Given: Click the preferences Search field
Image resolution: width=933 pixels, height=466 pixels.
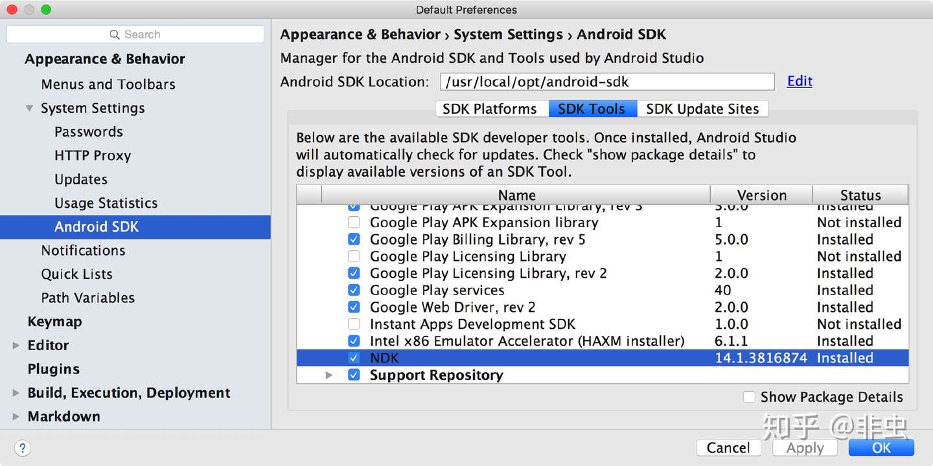Looking at the screenshot, I should click(135, 34).
